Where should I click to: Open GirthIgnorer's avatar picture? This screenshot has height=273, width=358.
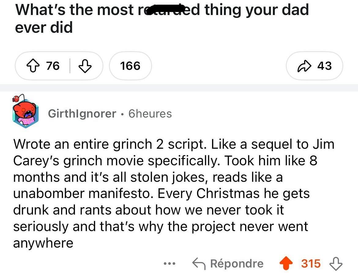pyautogui.click(x=25, y=113)
